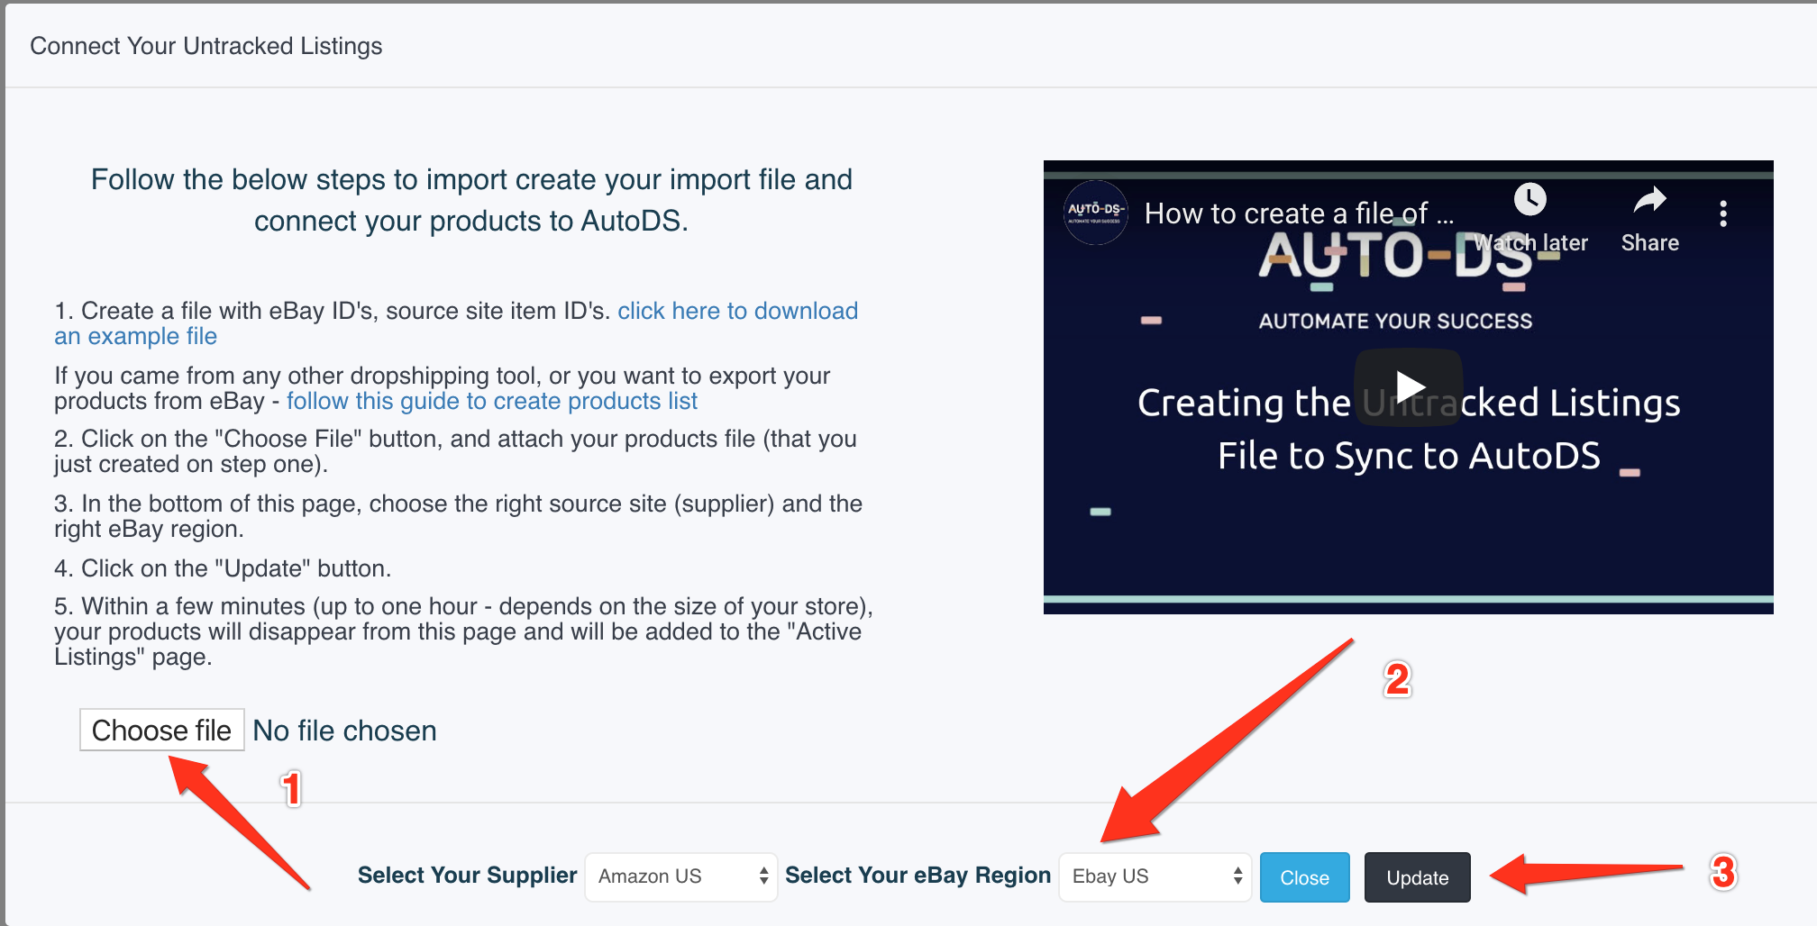The image size is (1817, 926).
Task: Click the blue Close button
Action: pos(1304,877)
